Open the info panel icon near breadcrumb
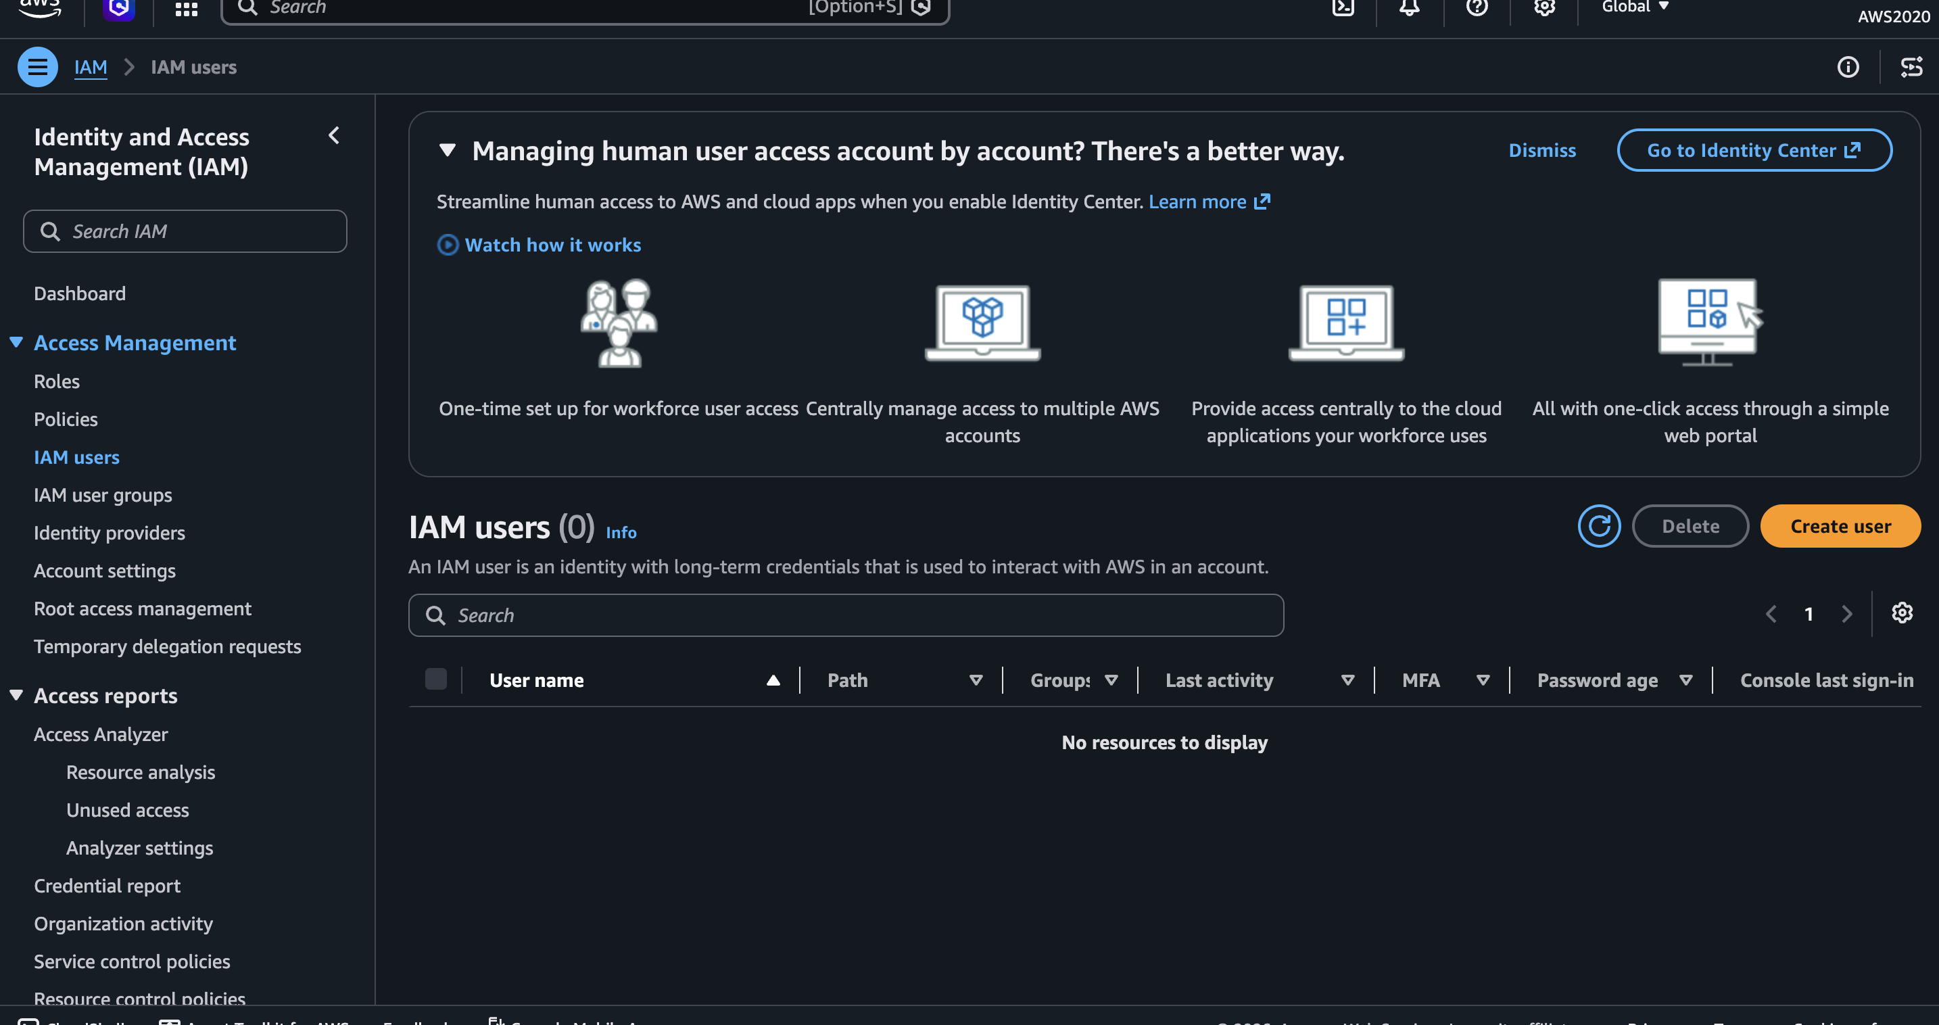This screenshot has height=1025, width=1939. coord(1848,67)
